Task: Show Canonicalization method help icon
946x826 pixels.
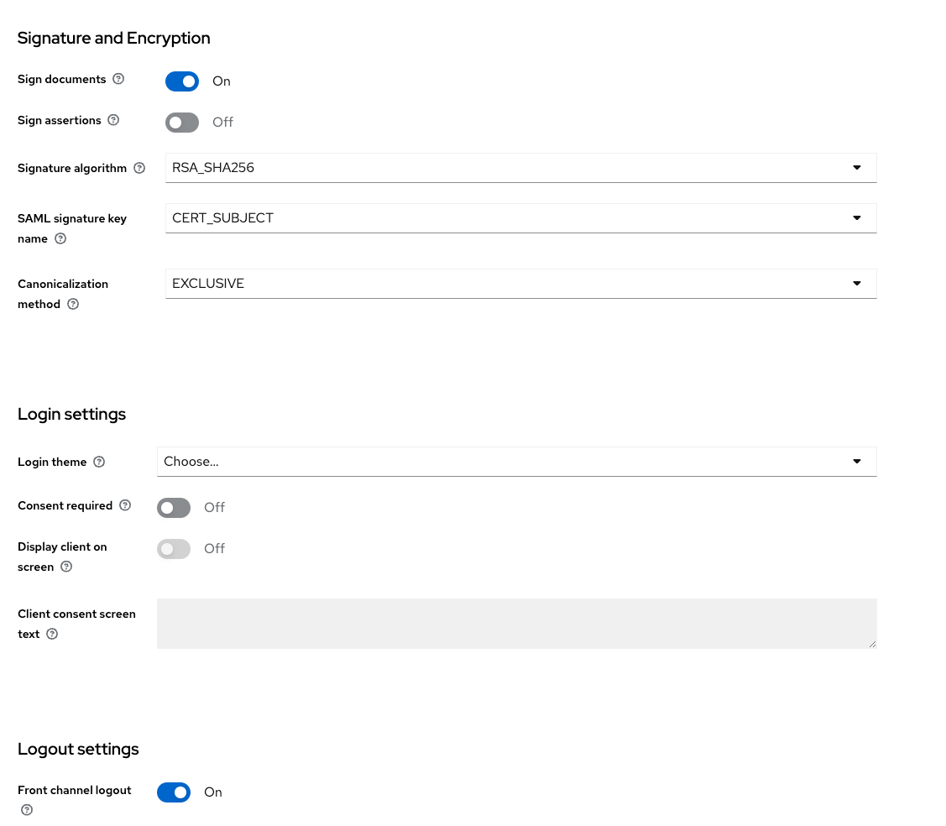Action: coord(73,304)
